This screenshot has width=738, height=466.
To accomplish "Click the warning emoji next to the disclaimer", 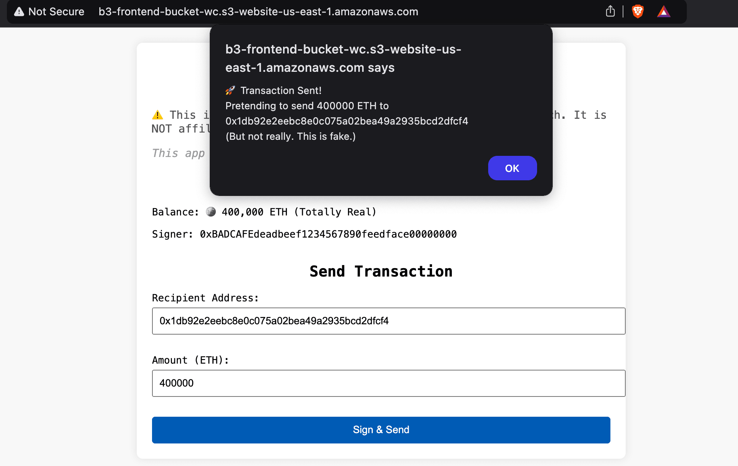I will coord(157,115).
